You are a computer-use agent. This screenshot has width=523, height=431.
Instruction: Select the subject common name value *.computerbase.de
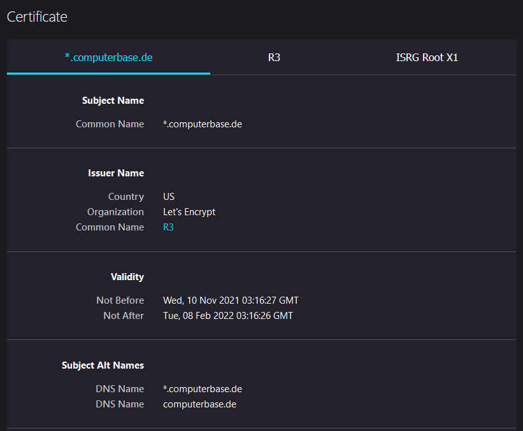click(203, 124)
